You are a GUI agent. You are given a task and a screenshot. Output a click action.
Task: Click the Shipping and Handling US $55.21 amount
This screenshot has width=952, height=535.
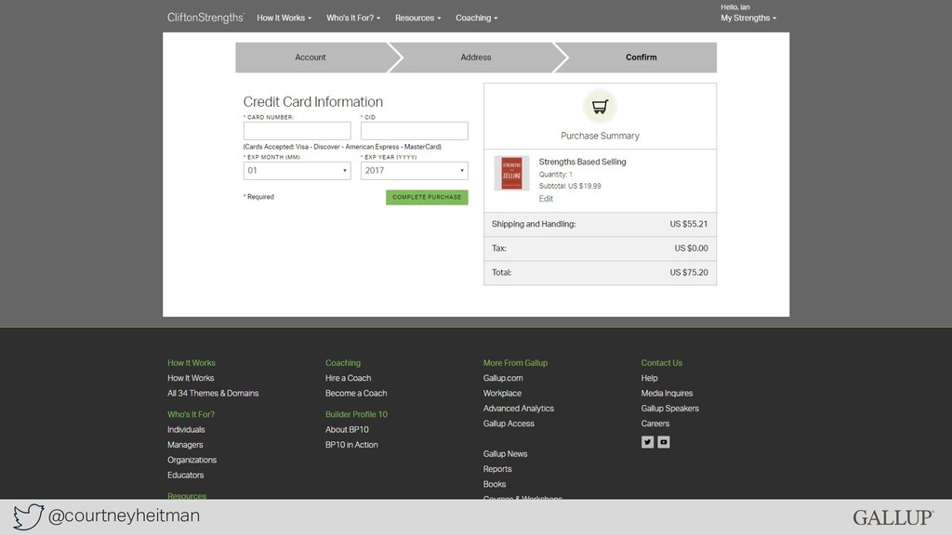[689, 224]
